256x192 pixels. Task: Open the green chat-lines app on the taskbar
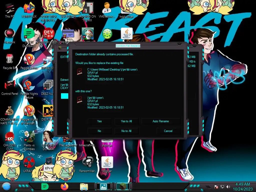pyautogui.click(x=45, y=186)
